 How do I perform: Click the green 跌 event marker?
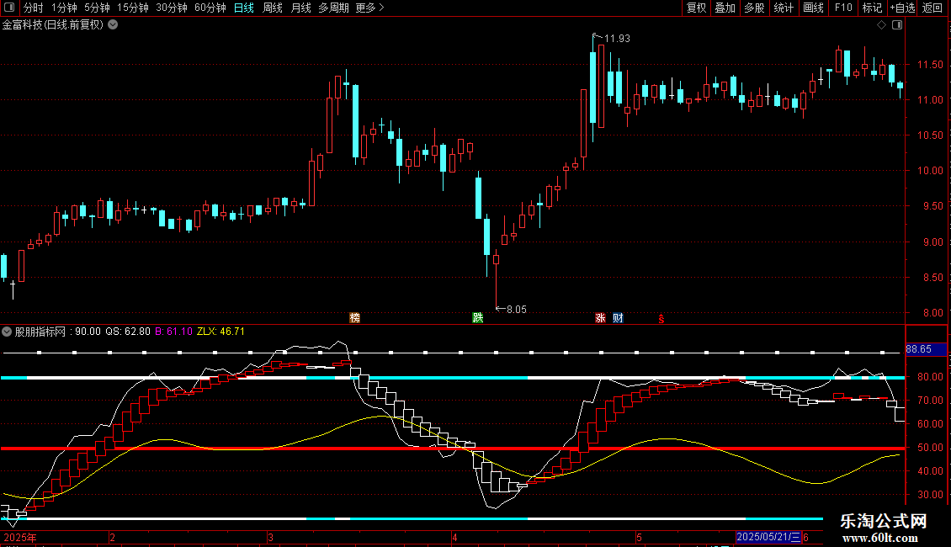(x=478, y=318)
